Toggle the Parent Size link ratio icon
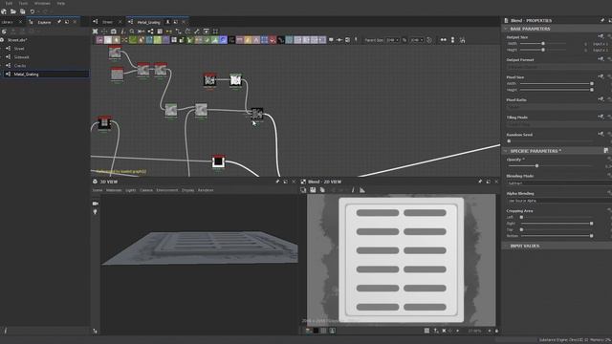The image size is (612, 344). [x=404, y=40]
